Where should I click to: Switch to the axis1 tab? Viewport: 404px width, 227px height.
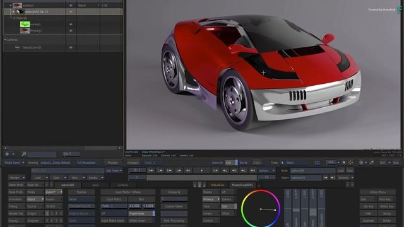click(95, 185)
